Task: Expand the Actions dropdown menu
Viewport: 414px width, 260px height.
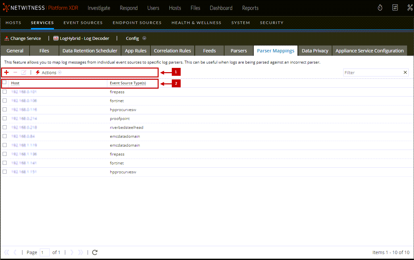Action: point(49,72)
